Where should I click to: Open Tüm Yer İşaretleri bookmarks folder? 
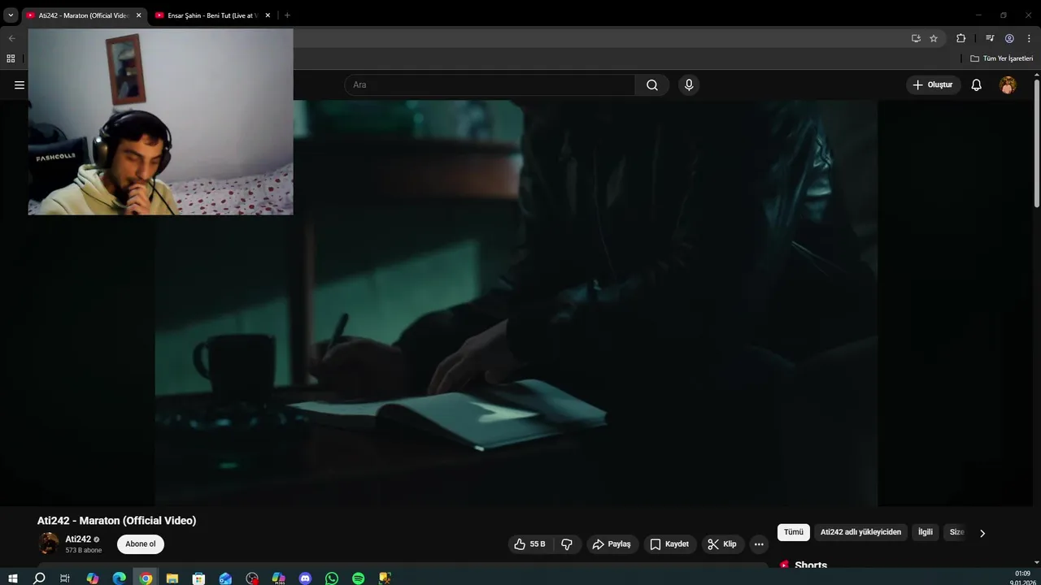tap(1001, 58)
